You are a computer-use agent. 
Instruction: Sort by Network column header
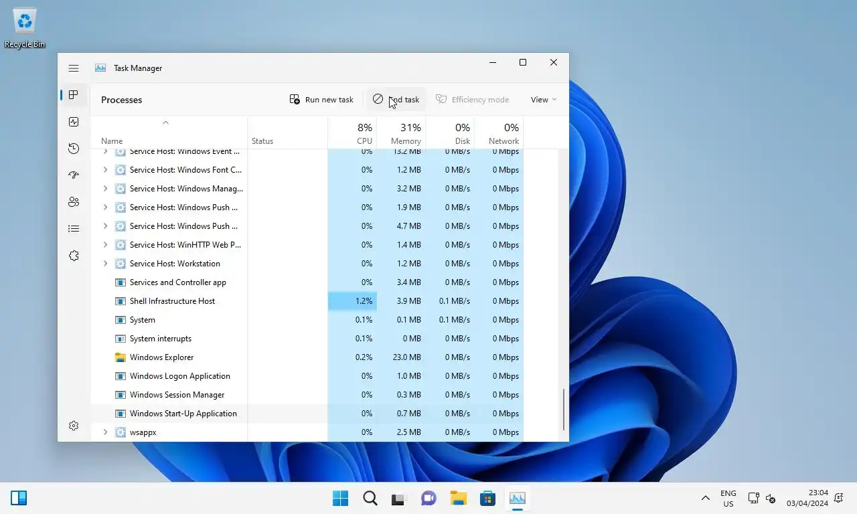pyautogui.click(x=499, y=133)
